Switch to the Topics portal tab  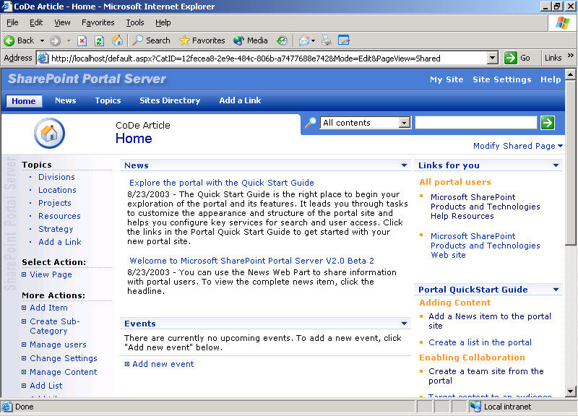coord(108,100)
